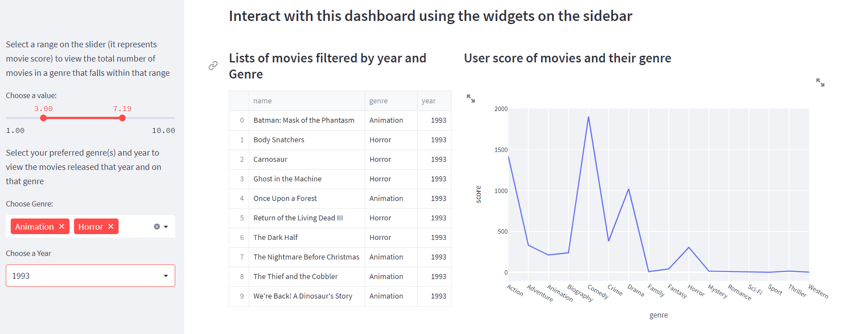Click the Nightmare Before Christmas cell

306,257
